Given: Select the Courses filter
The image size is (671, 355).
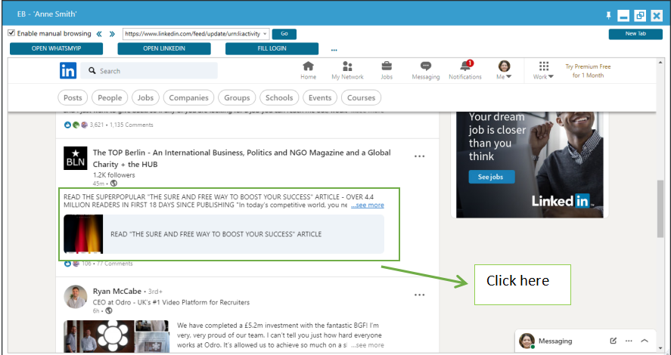Looking at the screenshot, I should pyautogui.click(x=361, y=98).
